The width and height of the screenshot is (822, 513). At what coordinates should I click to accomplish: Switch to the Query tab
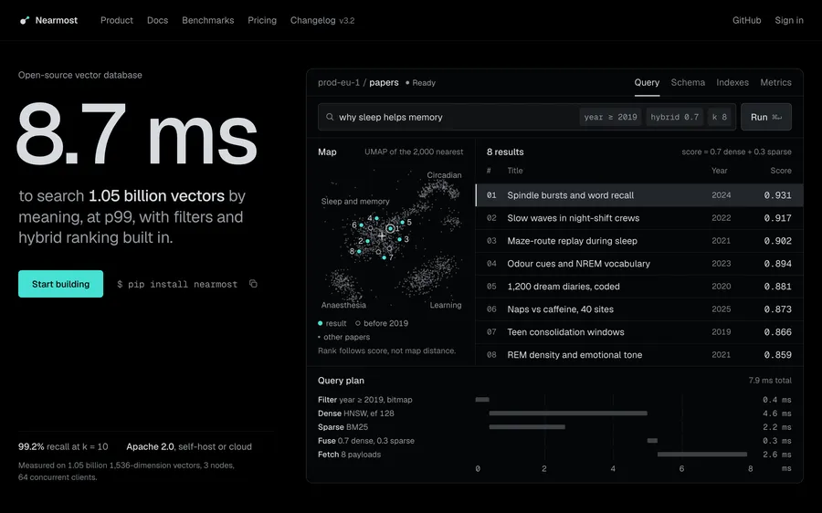click(647, 82)
